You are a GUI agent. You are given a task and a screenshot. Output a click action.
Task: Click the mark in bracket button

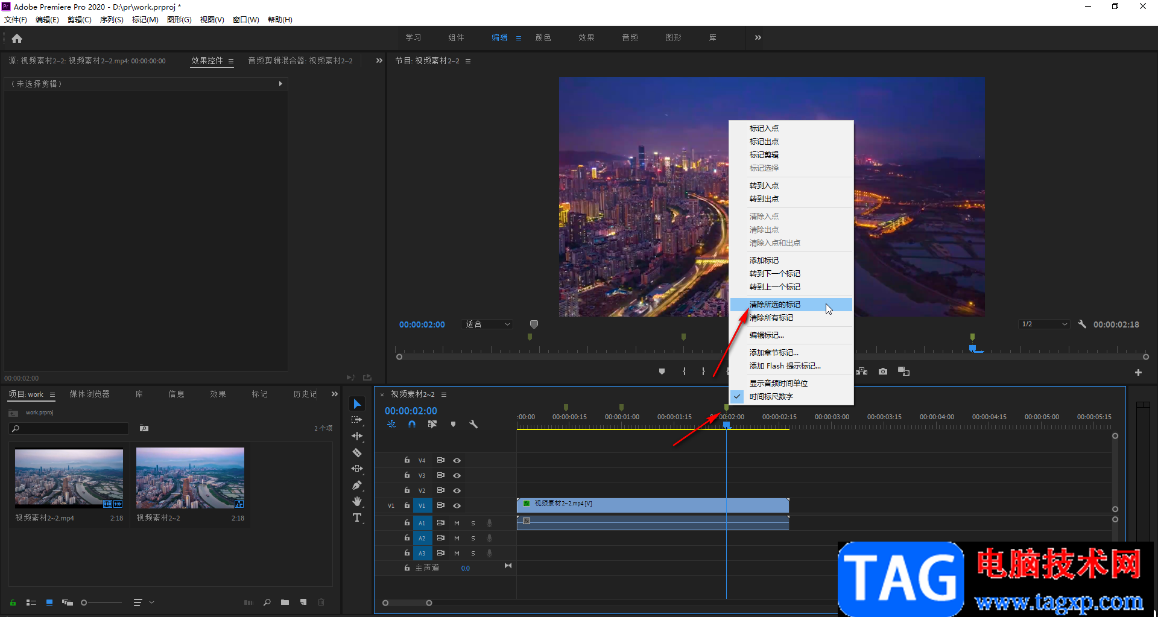(684, 372)
